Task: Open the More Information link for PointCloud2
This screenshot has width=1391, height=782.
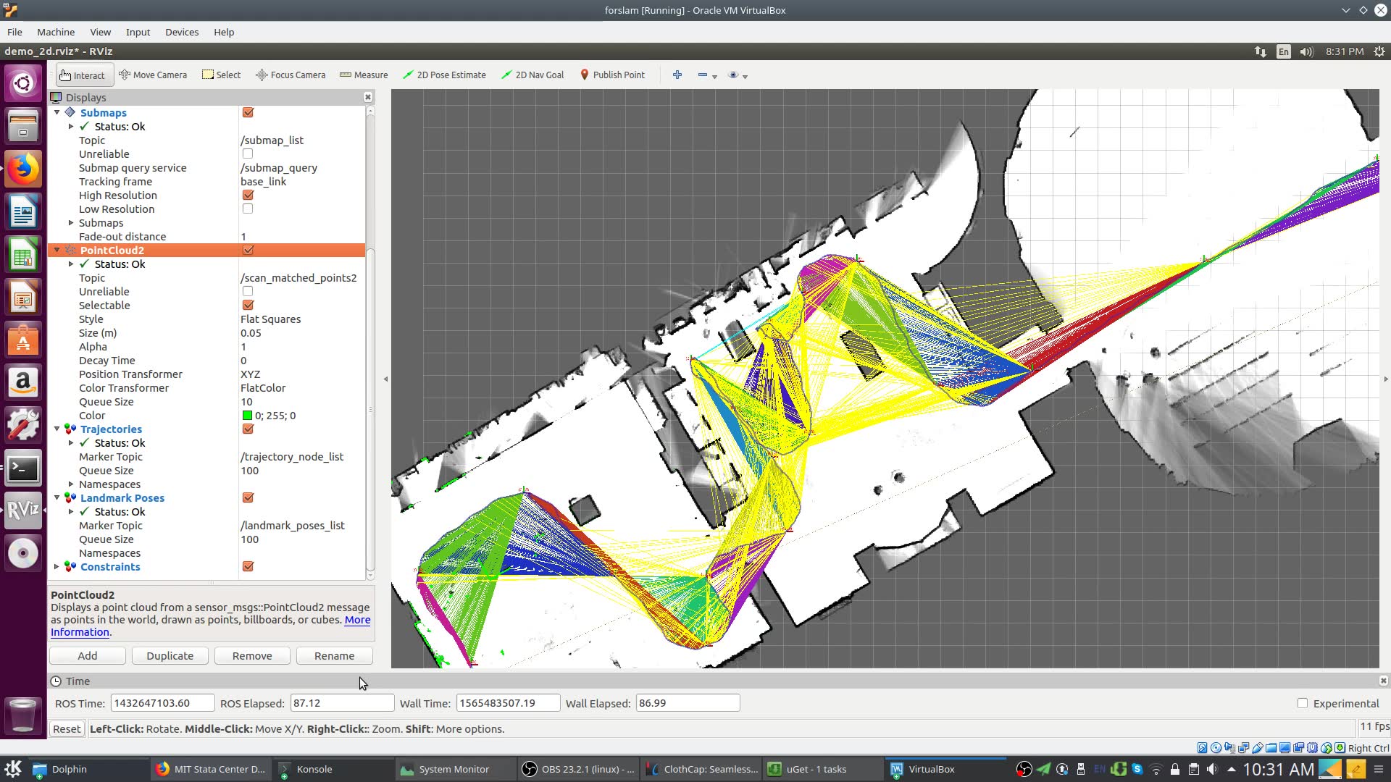Action: [x=357, y=620]
